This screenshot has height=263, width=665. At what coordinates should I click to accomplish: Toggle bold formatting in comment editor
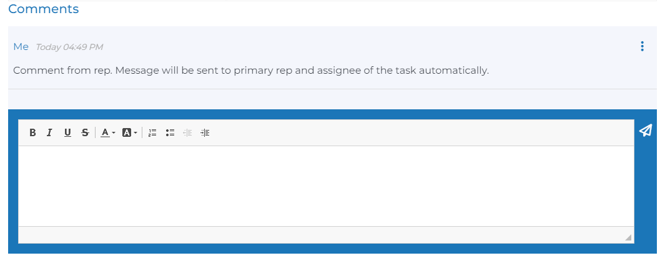pos(33,132)
